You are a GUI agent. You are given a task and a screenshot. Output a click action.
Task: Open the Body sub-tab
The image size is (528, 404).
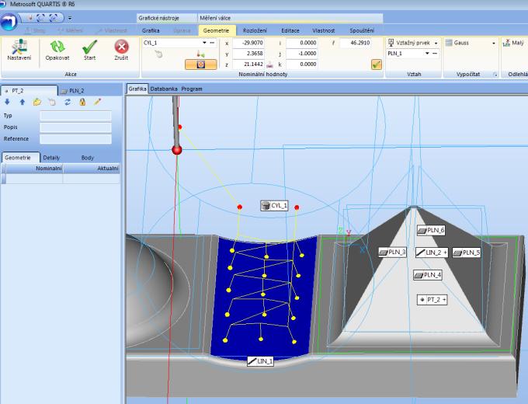[x=88, y=158]
